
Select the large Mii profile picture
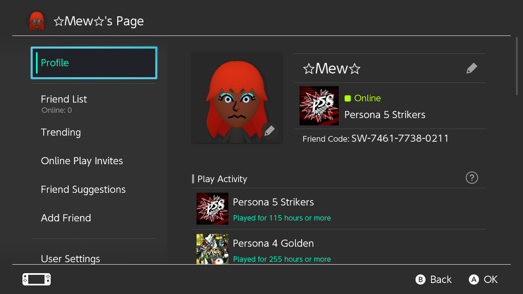pos(237,98)
